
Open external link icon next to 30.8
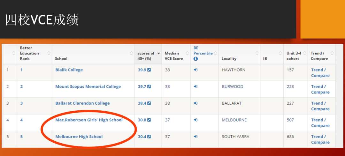click(x=149, y=120)
